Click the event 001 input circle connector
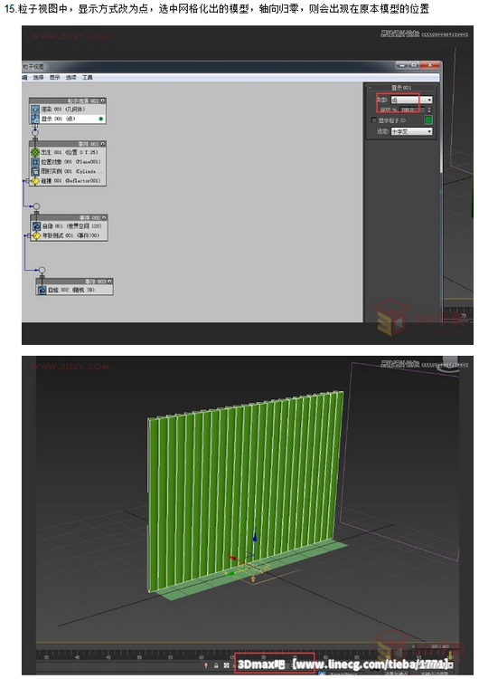Image resolution: width=479 pixels, height=679 pixels. click(35, 132)
